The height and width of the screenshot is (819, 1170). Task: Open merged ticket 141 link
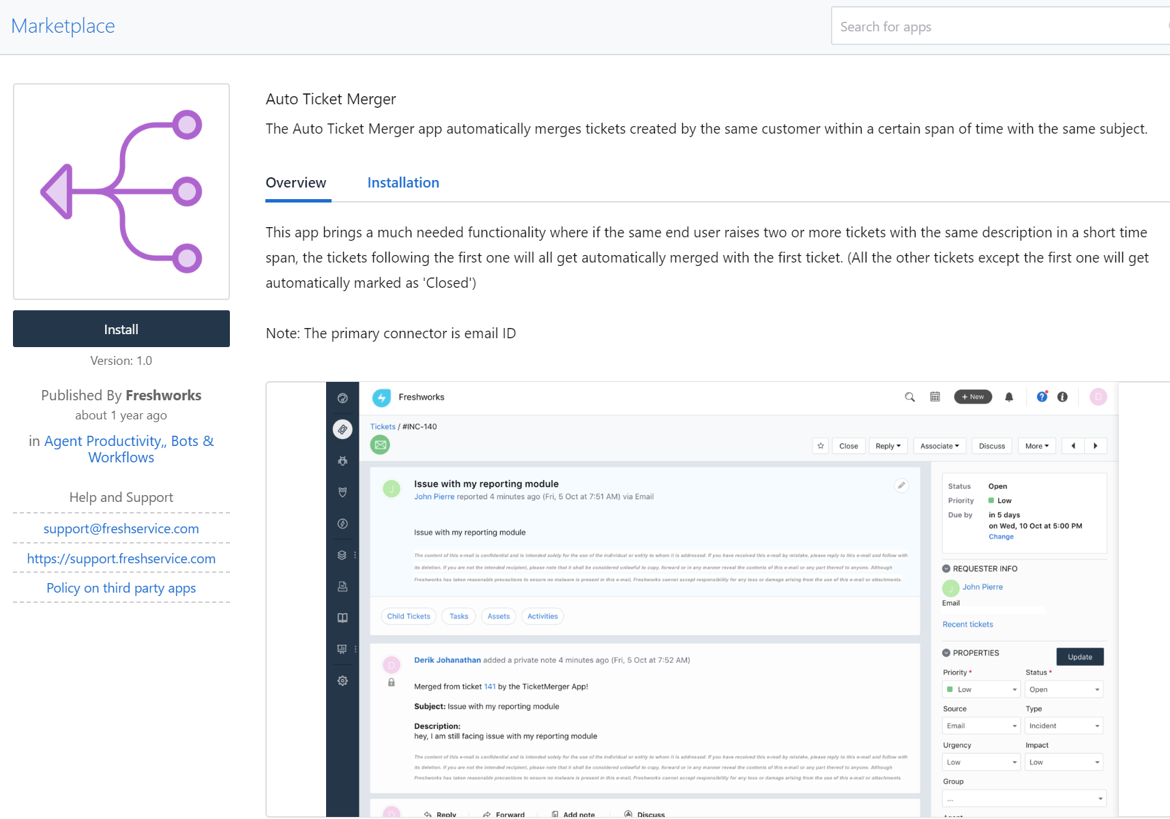pos(490,687)
